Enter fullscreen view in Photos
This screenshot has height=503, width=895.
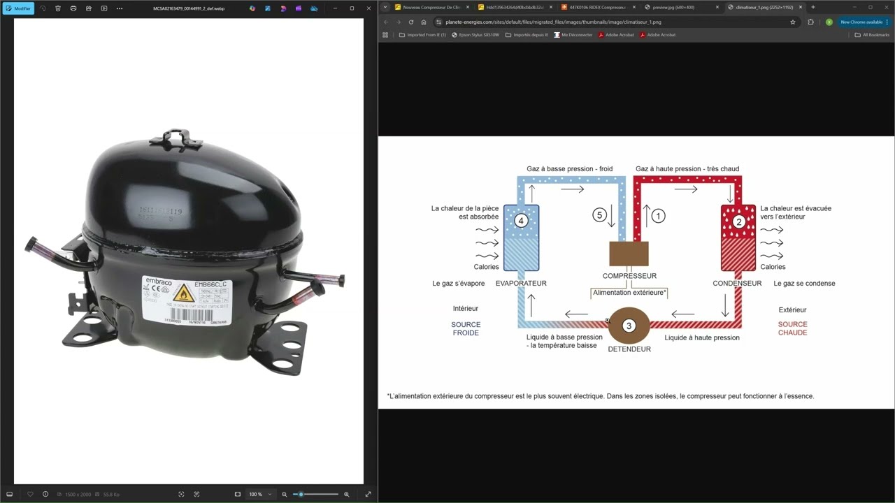[368, 494]
